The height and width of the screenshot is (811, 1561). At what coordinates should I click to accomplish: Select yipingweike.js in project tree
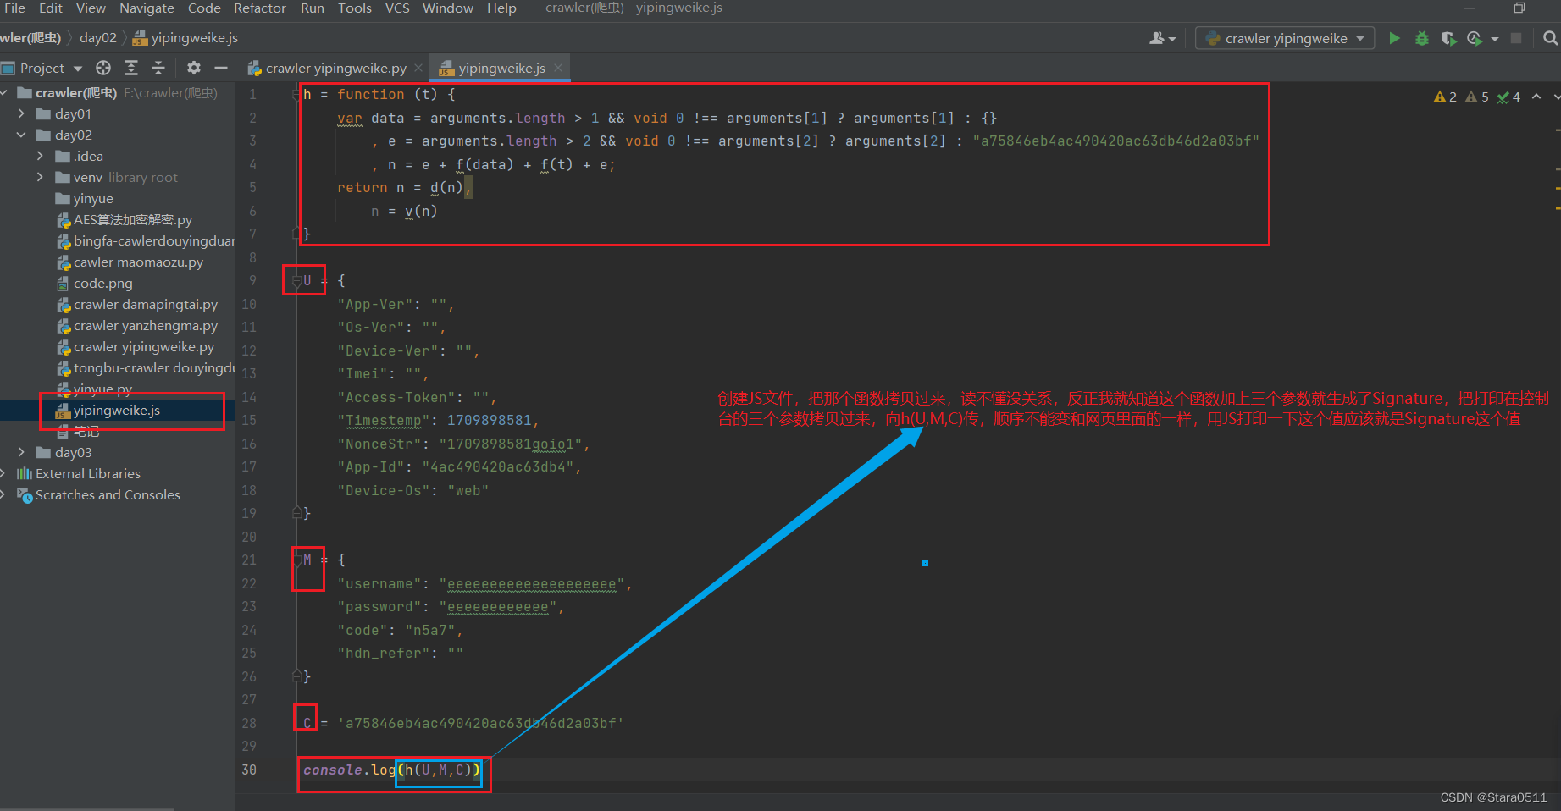pos(116,410)
